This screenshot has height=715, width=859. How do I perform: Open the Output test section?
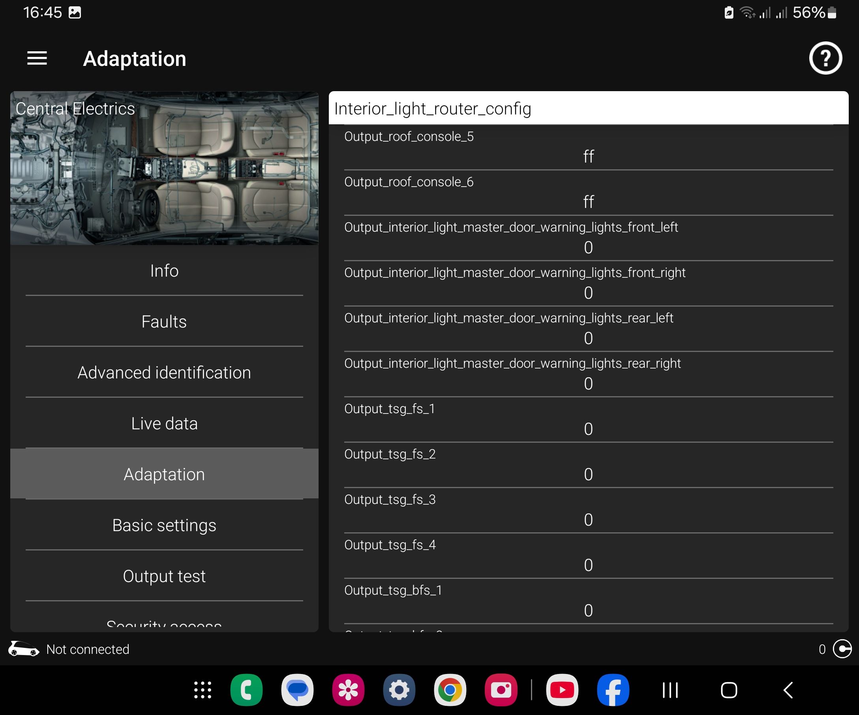164,576
